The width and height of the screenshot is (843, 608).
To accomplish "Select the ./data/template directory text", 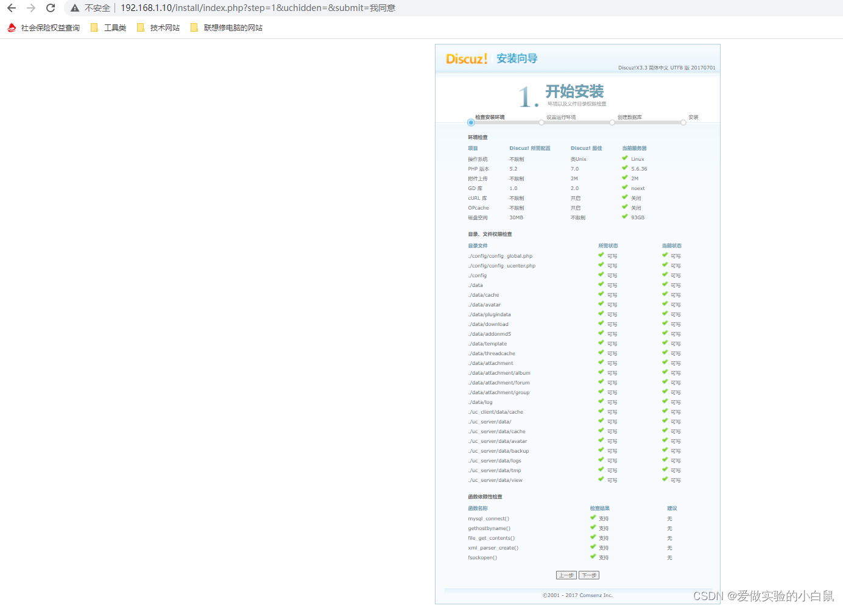I will pos(487,344).
